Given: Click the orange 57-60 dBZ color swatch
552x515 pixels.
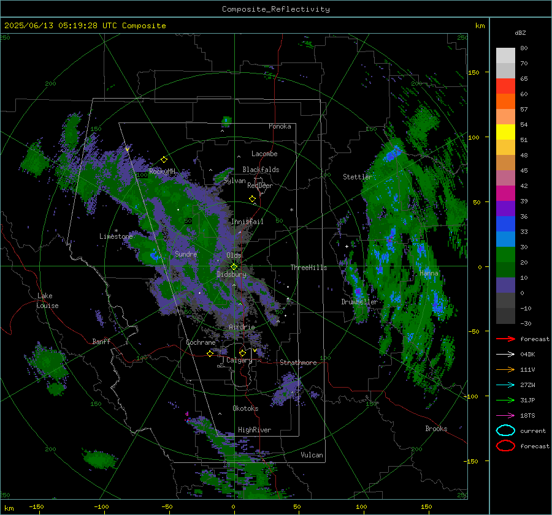Looking at the screenshot, I should [505, 102].
